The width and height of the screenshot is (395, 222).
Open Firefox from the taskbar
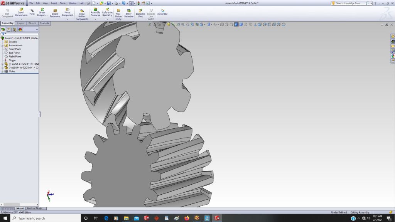pyautogui.click(x=187, y=218)
